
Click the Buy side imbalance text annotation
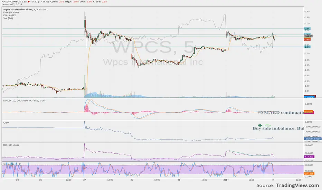pos(278,129)
